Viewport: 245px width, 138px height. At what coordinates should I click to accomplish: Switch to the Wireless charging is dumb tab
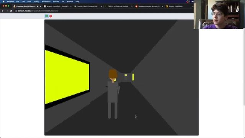149,7
